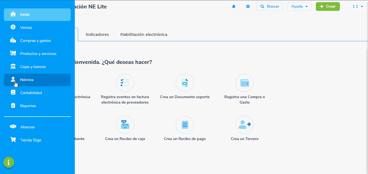Image resolution: width=368 pixels, height=174 pixels.
Task: Click the Crea un Recibo de pago icon
Action: click(x=185, y=125)
